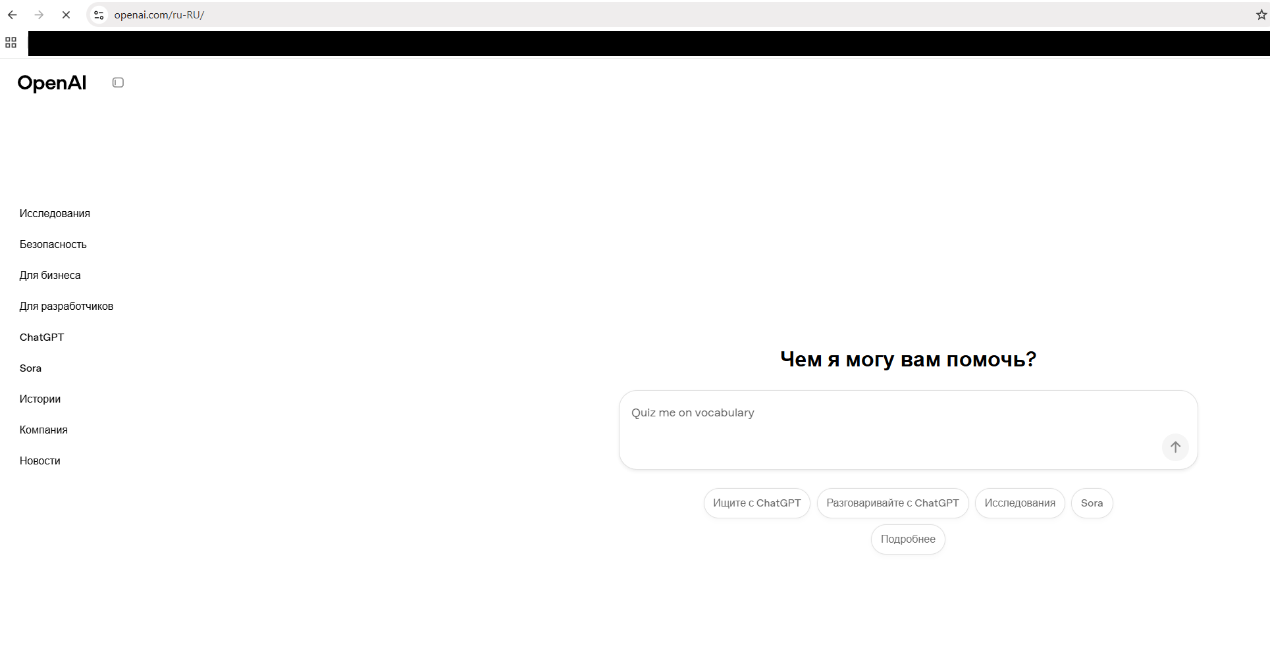
Task: Open the Компания menu item
Action: (43, 430)
